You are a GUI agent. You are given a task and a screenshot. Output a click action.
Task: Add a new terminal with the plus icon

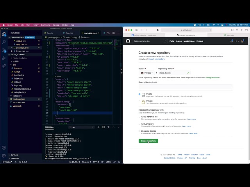coord(98,127)
